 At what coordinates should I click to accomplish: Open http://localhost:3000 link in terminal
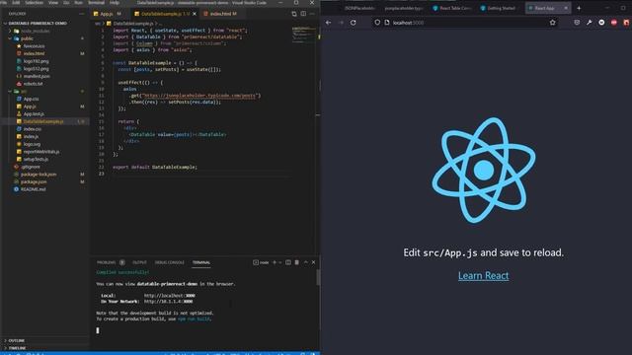pos(169,296)
